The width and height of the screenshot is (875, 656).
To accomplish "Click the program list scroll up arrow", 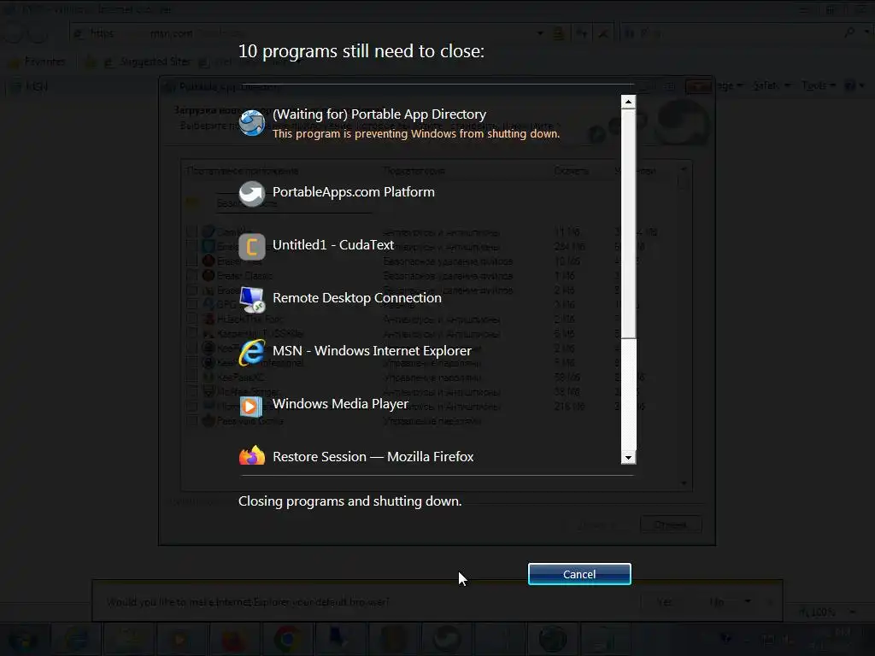I will (628, 102).
